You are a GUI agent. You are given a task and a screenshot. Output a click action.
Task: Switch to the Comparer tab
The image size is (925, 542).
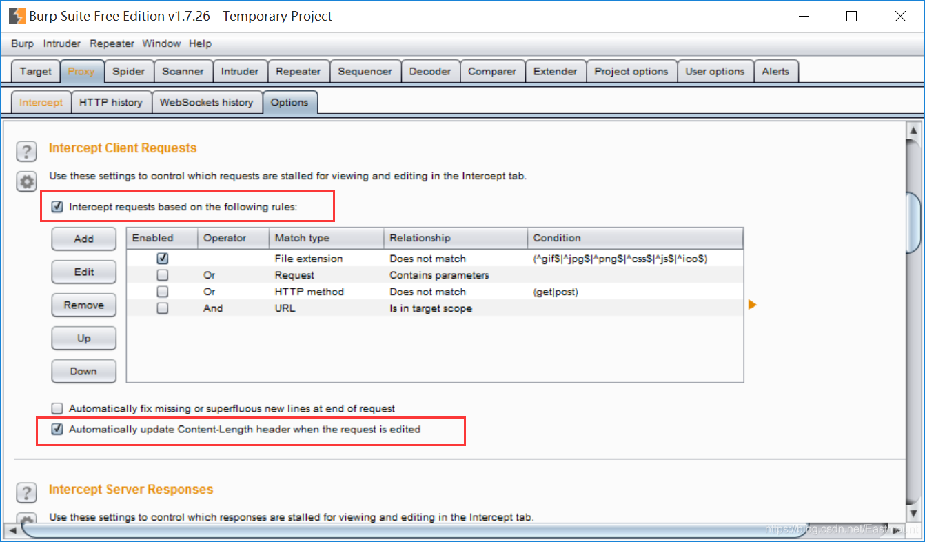tap(492, 71)
